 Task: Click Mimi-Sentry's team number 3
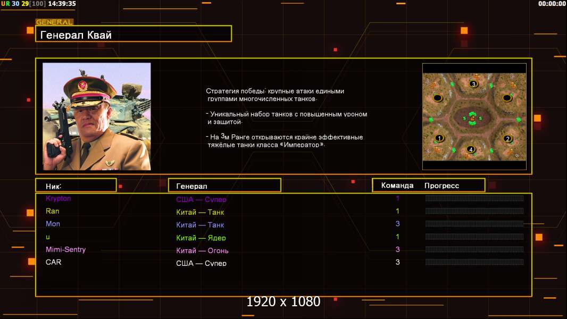(x=397, y=249)
